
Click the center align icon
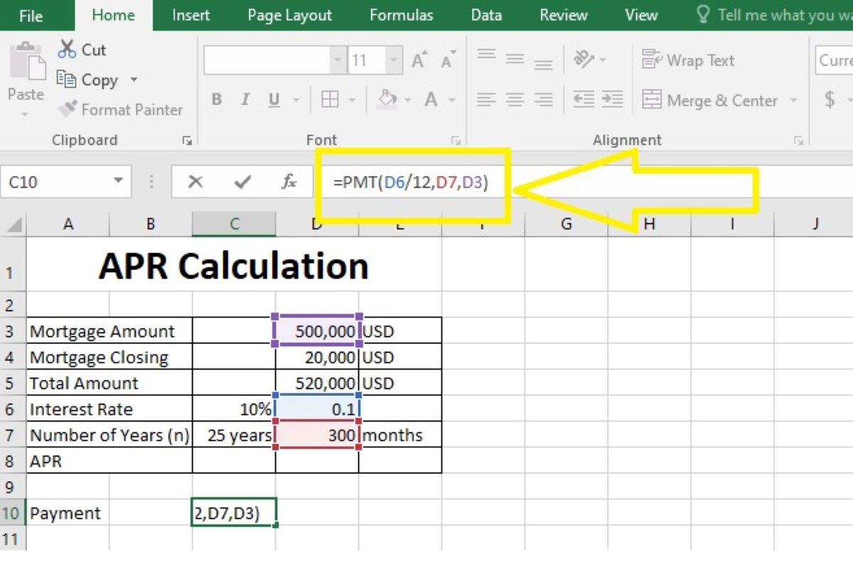[515, 100]
